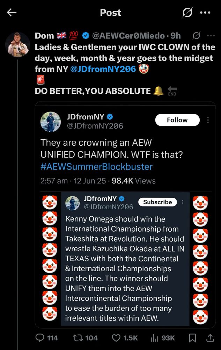Open the #AEWSummerBlockbuster hashtag
The height and width of the screenshot is (350, 221).
[96, 166]
